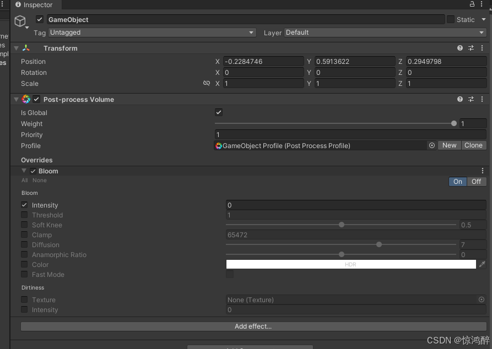This screenshot has height=349, width=492.
Task: Click Bloom Intensity value field
Action: click(356, 205)
